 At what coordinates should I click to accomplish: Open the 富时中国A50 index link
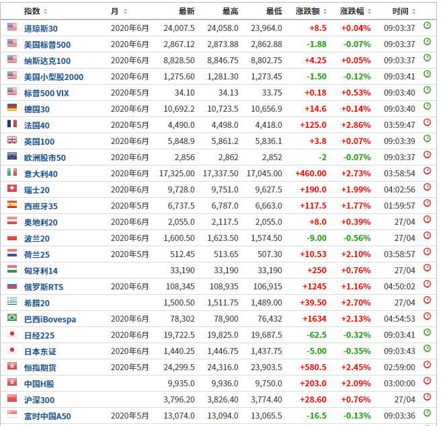[48, 416]
